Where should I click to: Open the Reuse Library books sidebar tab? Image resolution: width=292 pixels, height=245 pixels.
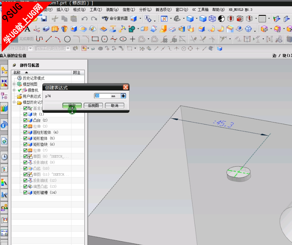click(4, 108)
